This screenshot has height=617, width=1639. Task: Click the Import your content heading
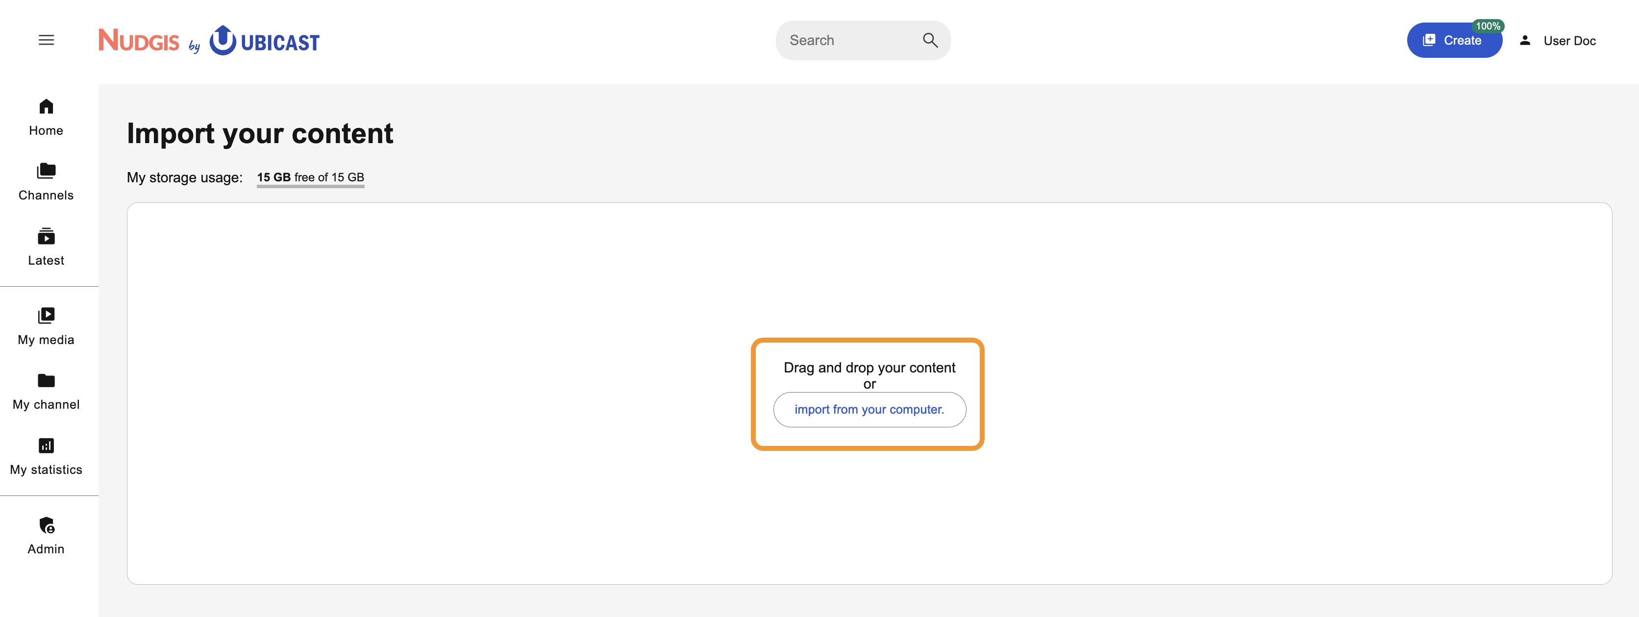click(x=260, y=134)
